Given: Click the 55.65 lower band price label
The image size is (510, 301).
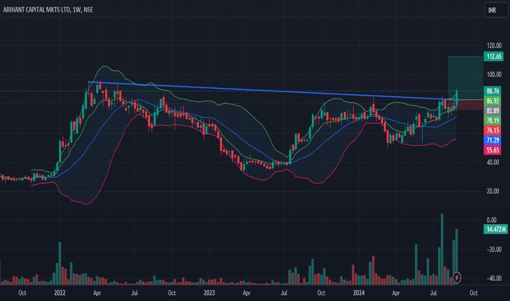Looking at the screenshot, I should coord(492,150).
